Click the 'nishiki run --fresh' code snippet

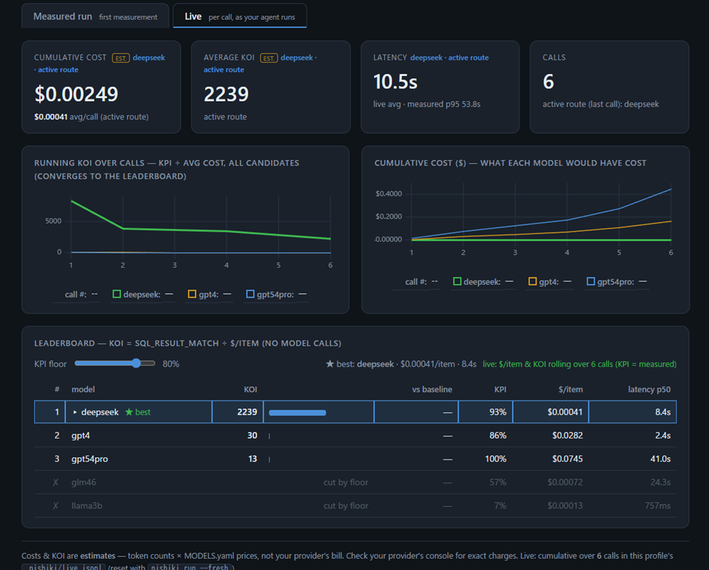190,567
